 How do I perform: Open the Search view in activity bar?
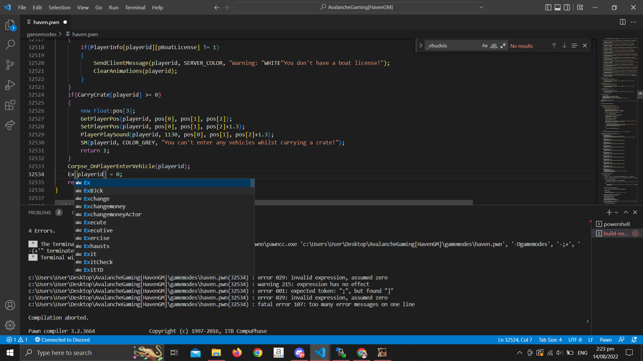pos(10,44)
